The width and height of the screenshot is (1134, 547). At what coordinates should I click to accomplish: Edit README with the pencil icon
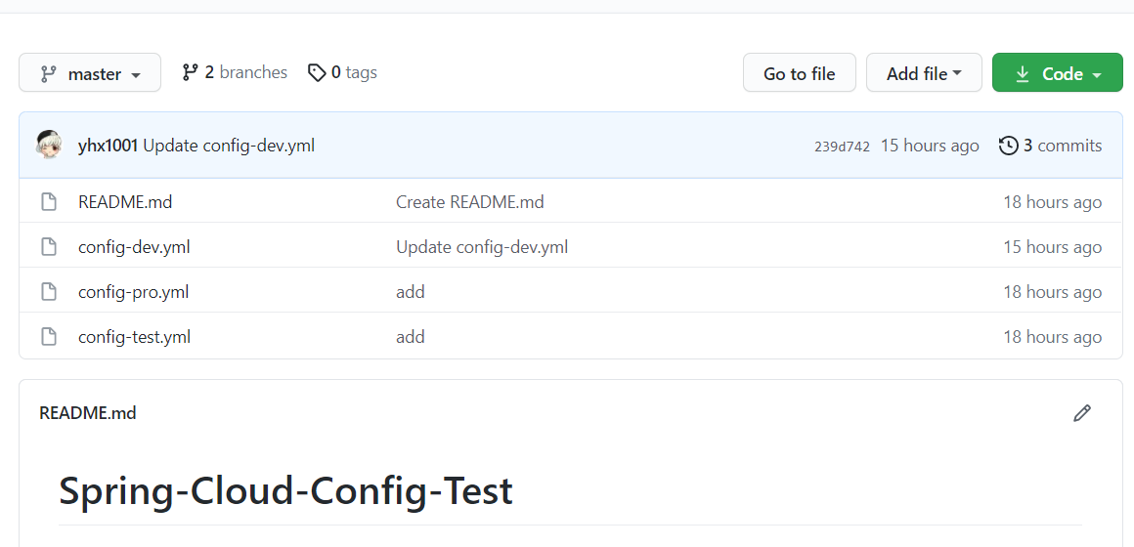coord(1081,413)
